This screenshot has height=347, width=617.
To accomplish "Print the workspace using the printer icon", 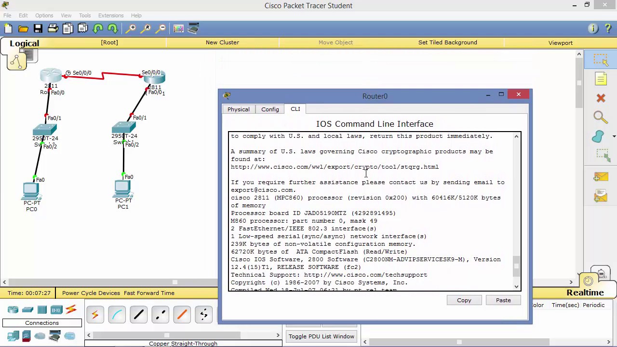I will click(53, 28).
